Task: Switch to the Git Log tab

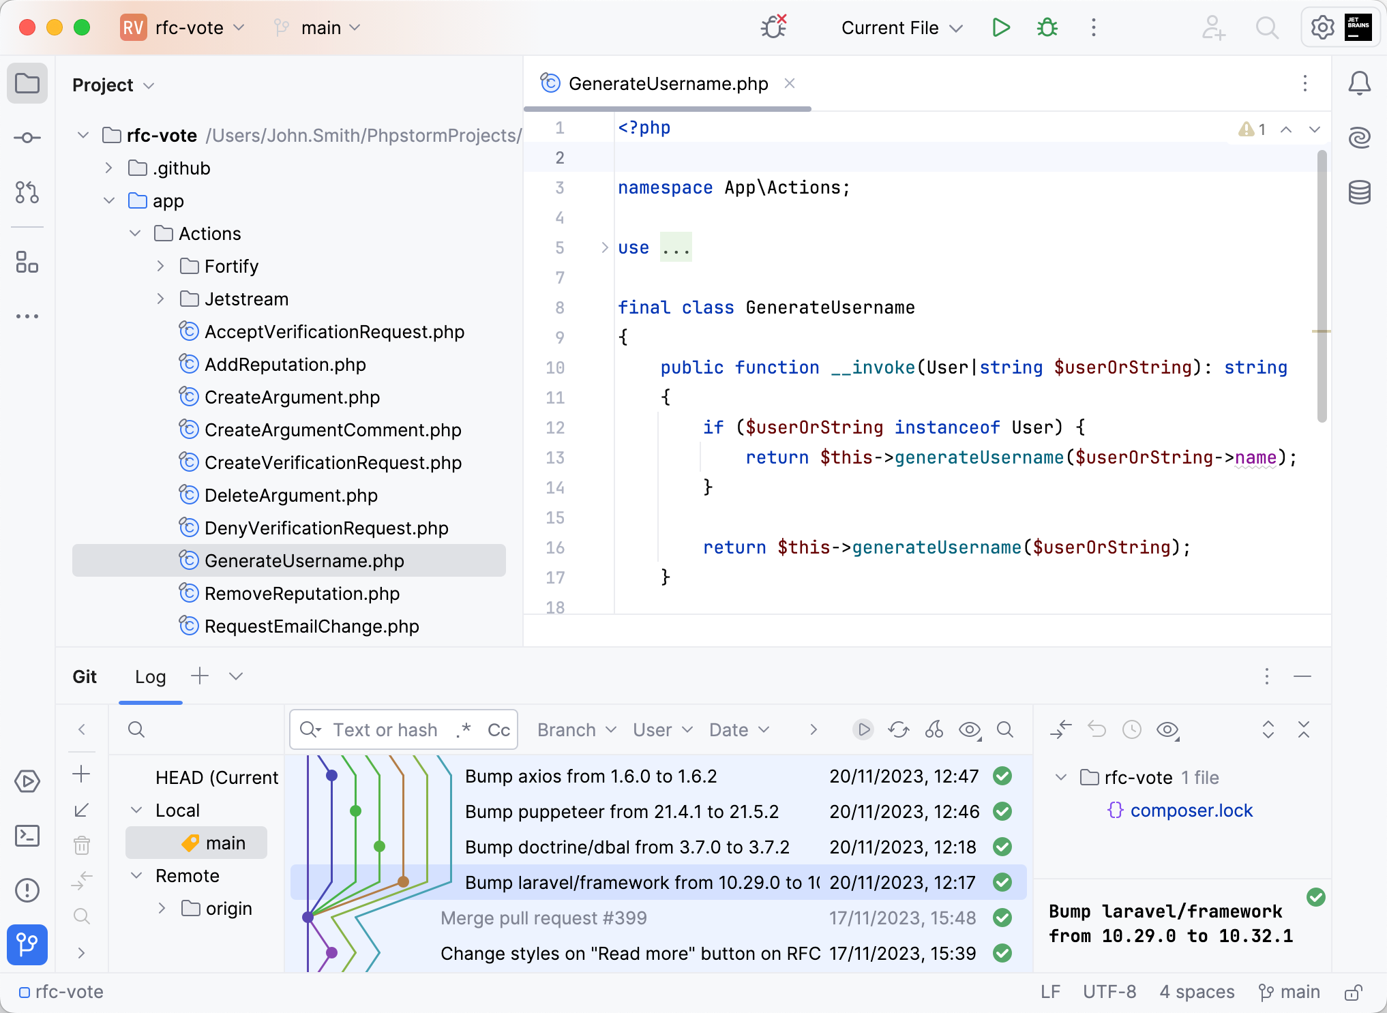Action: coord(151,676)
